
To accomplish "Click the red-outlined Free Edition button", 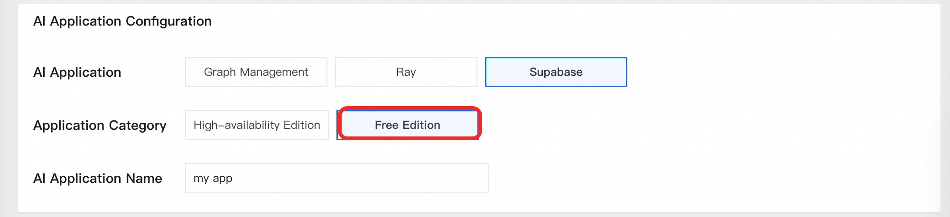I will point(408,125).
